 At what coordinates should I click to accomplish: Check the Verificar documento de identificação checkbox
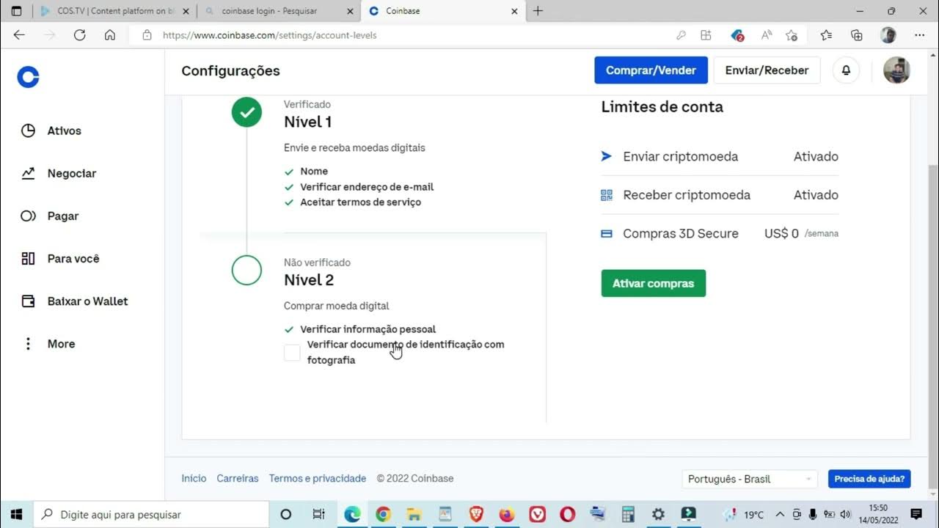292,353
